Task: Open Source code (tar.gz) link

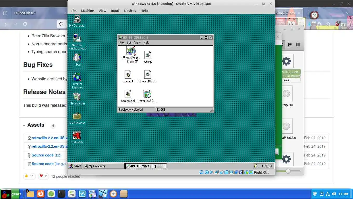Action: pyautogui.click(x=49, y=164)
